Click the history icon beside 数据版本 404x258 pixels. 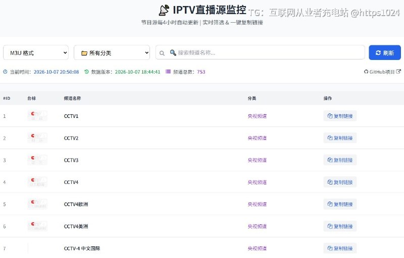tap(86, 72)
